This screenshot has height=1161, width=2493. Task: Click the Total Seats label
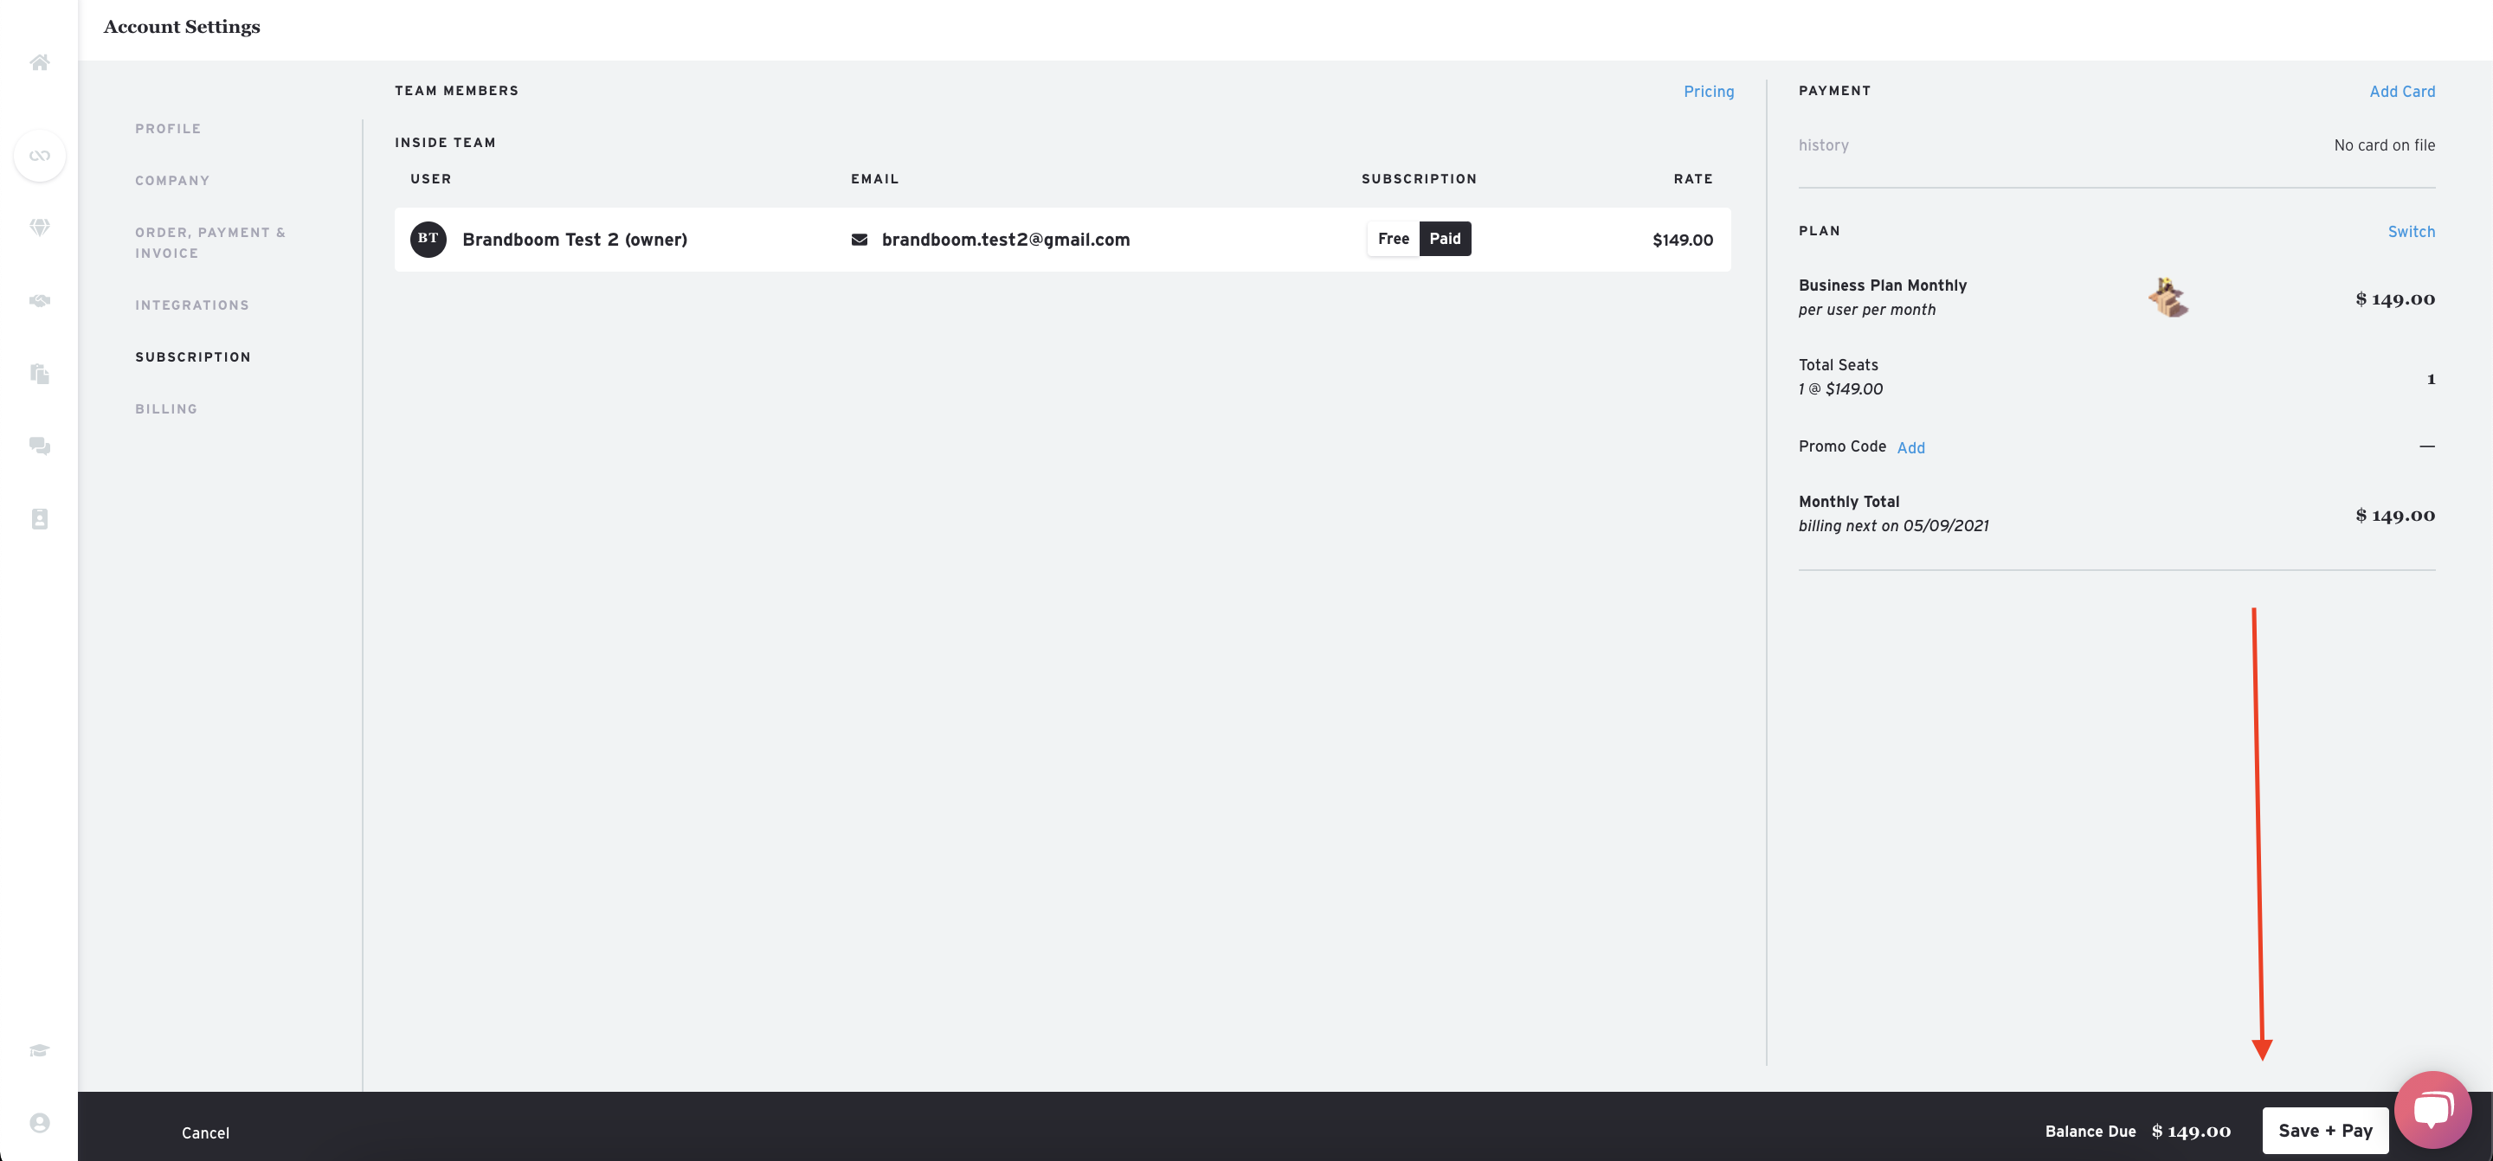[1838, 365]
